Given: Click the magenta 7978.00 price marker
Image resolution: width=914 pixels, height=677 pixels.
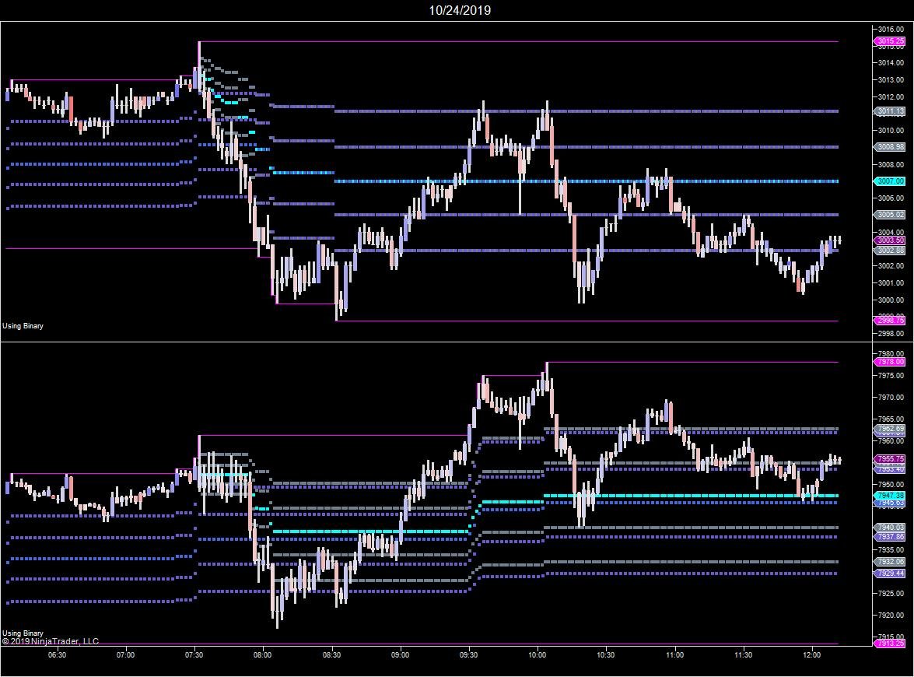Looking at the screenshot, I should 890,362.
